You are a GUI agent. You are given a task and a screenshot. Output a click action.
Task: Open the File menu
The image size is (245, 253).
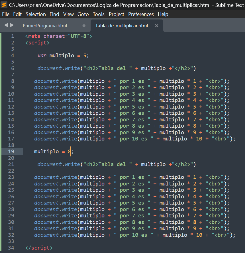coord(6,14)
